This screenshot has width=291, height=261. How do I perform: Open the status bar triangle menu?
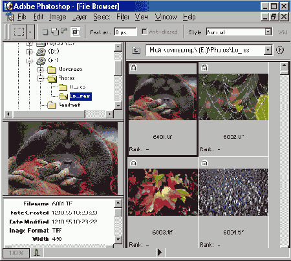click(160, 252)
